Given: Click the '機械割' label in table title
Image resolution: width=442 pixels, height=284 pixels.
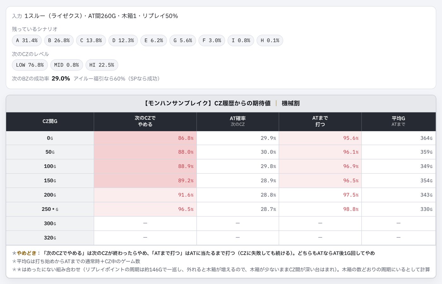Looking at the screenshot, I should (290, 103).
